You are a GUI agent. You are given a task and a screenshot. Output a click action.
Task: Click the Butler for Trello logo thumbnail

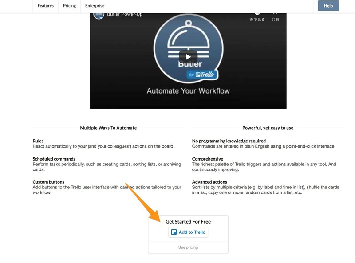click(188, 49)
